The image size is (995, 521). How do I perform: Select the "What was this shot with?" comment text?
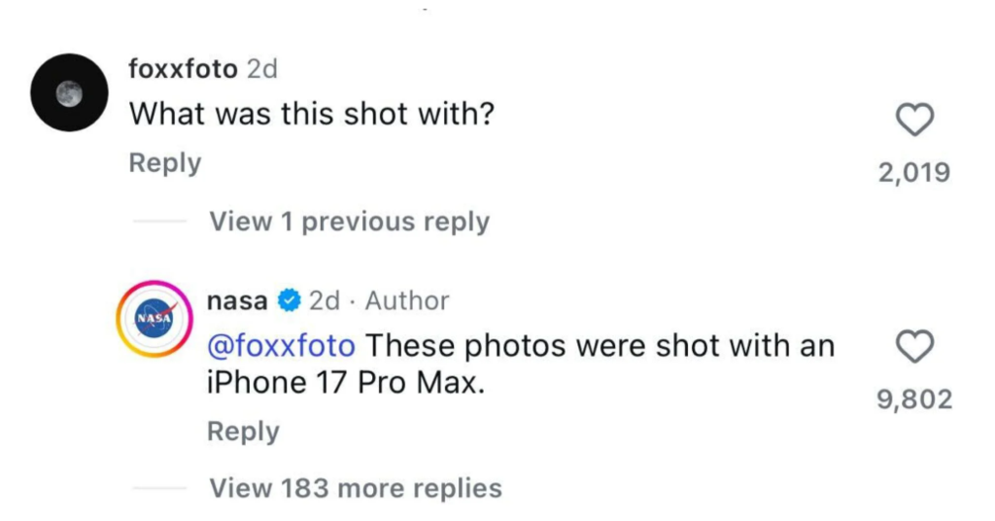point(312,115)
